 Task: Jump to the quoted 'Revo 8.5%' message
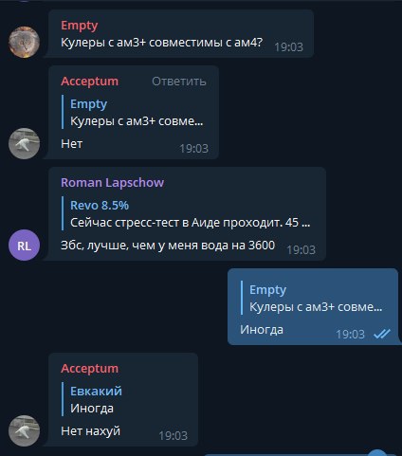186,213
